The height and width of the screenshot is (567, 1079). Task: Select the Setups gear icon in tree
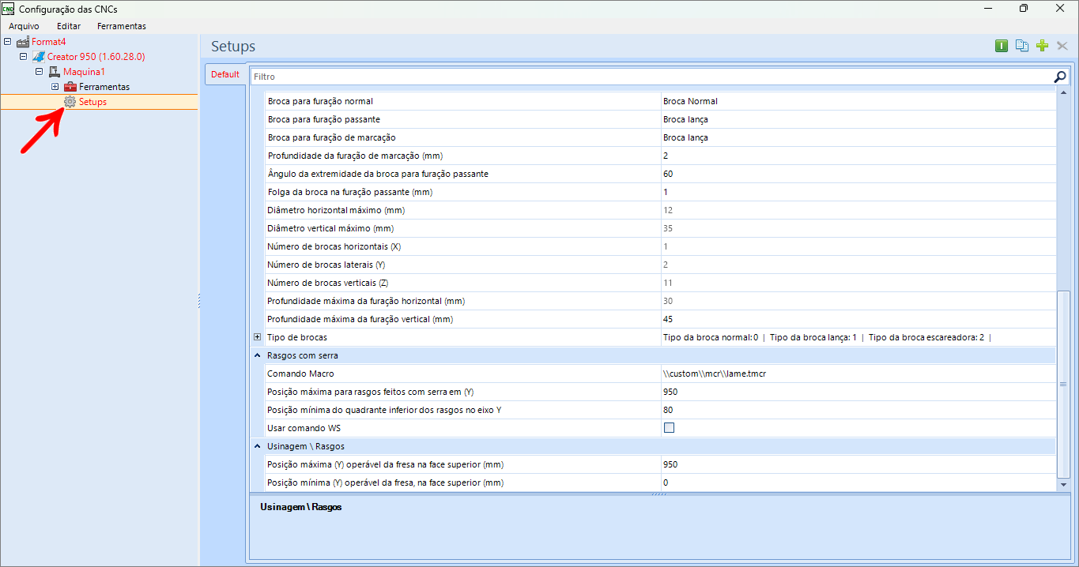(70, 102)
